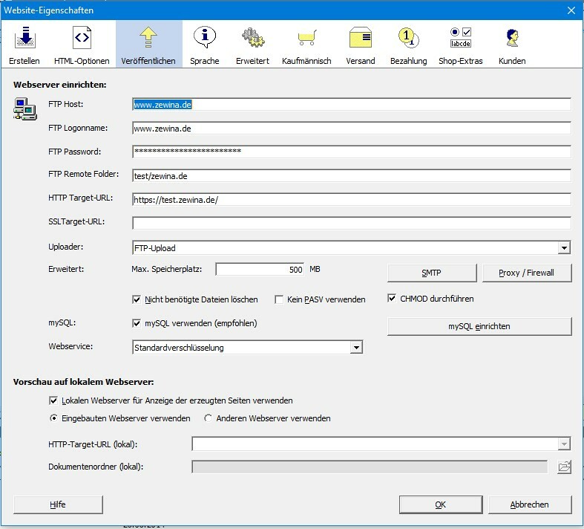Viewport: 584px width, 529px height.
Task: Open the Sprache info bubble icon
Action: (x=205, y=38)
